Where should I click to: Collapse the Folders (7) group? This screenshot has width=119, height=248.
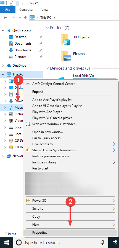[47, 28]
